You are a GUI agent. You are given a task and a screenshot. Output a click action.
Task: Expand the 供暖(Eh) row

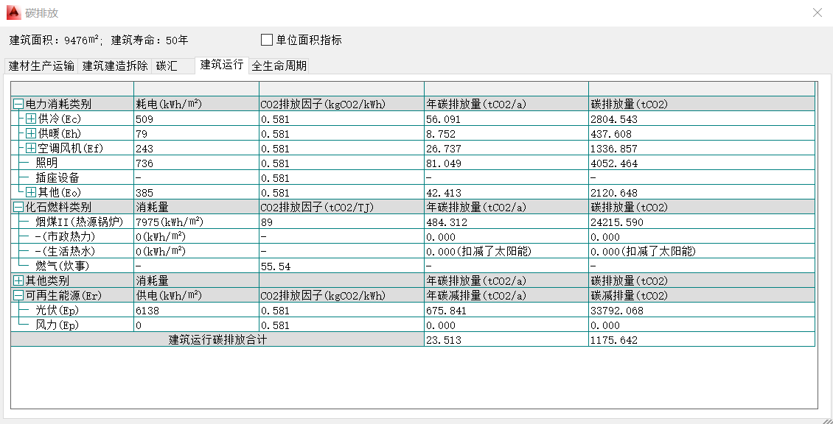(x=31, y=134)
